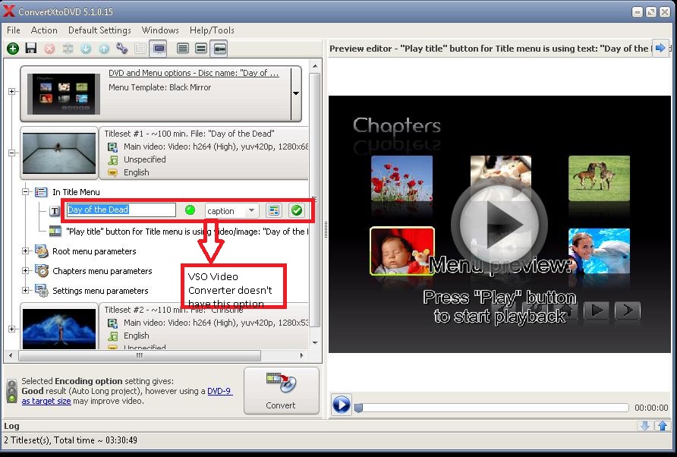Screen dimensions: 677x457
Task: Expand the DVD and Menu options node
Action: point(11,91)
